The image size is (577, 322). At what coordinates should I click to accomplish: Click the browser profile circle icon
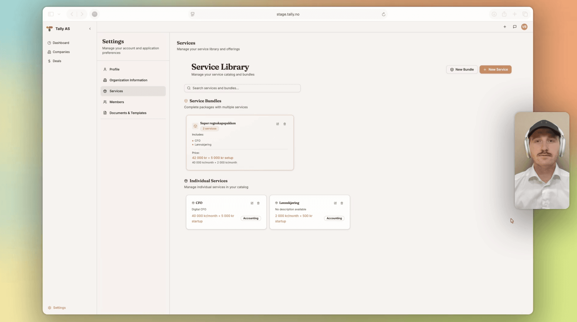point(95,14)
